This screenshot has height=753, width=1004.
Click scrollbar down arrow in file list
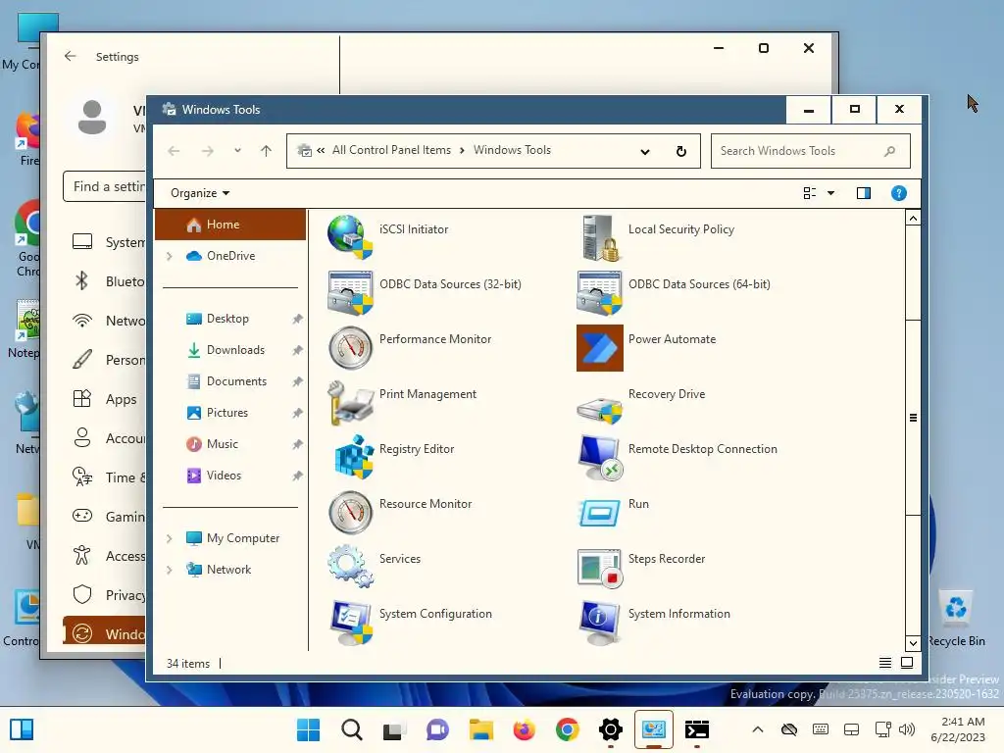coord(913,643)
